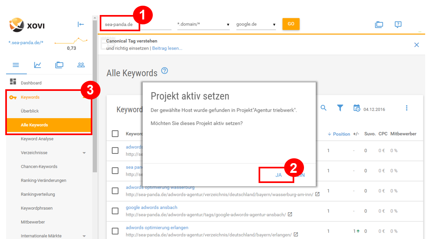Open Überblick under Keywords
This screenshot has width=428, height=239.
point(30,111)
